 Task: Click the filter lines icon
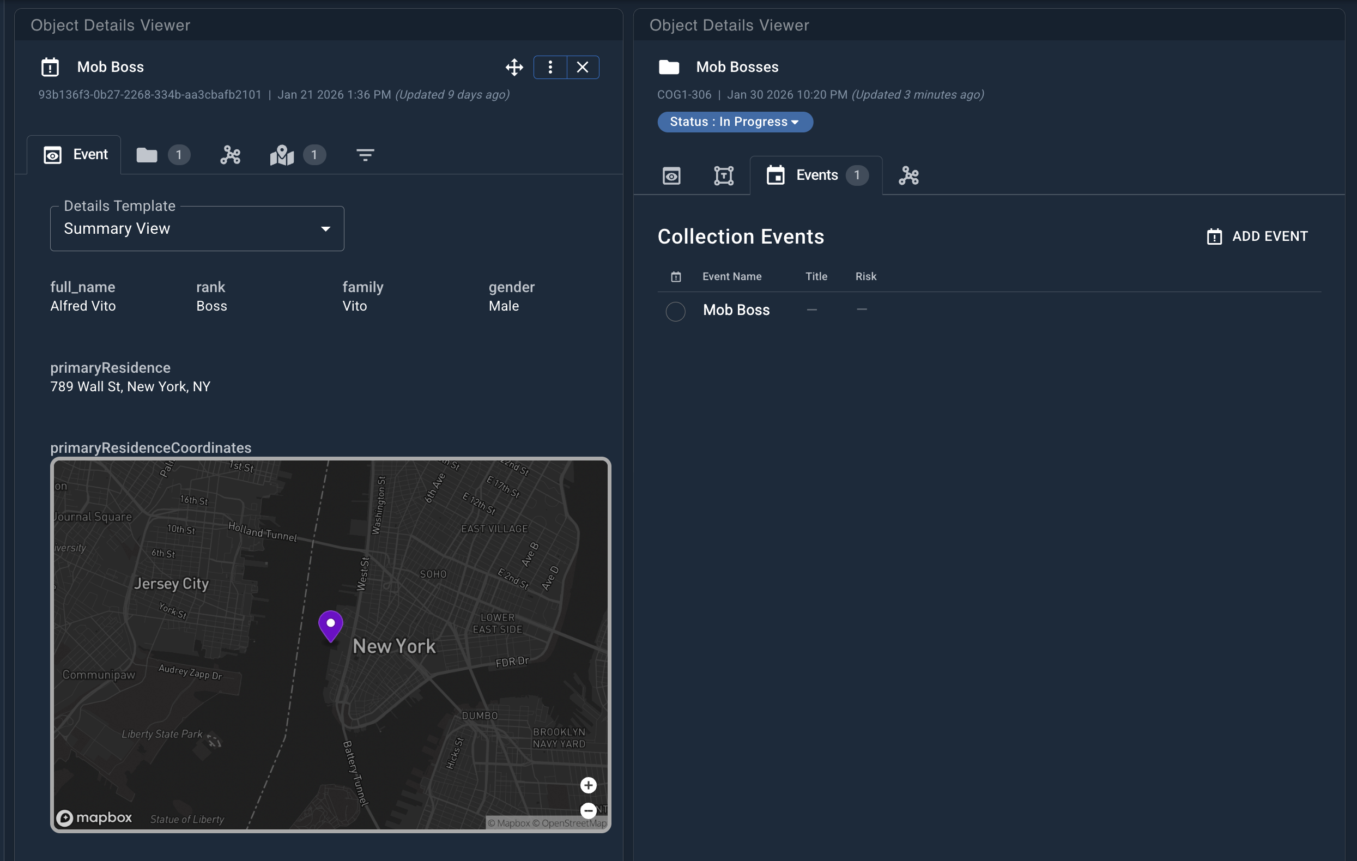[365, 155]
